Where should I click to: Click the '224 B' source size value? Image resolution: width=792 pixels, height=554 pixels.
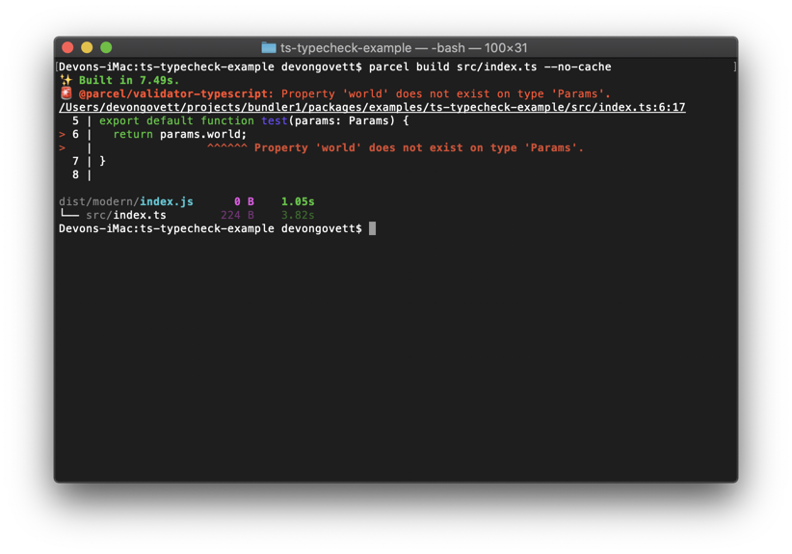click(237, 215)
